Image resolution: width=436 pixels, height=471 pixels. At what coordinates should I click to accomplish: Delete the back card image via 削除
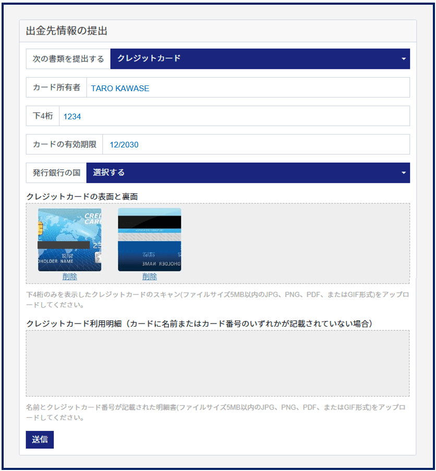149,277
